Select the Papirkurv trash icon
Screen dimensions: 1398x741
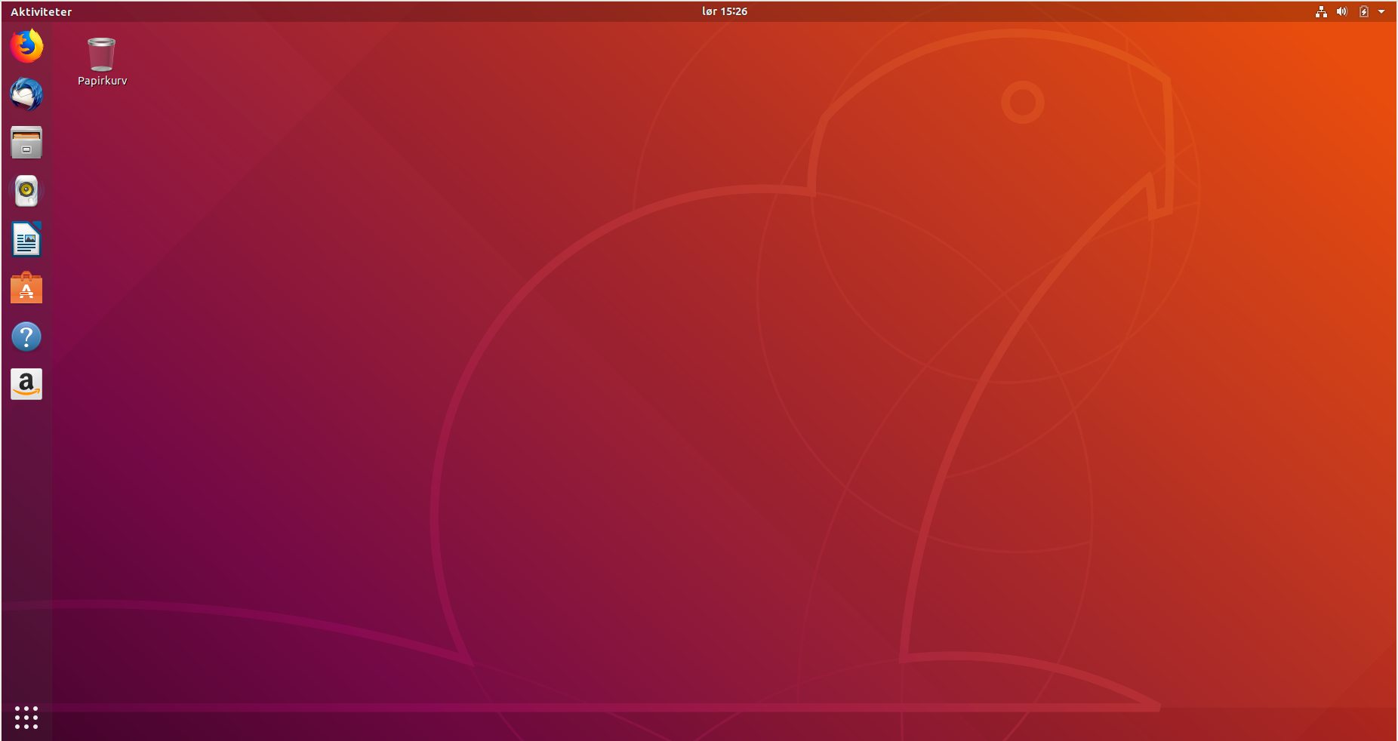coord(101,54)
